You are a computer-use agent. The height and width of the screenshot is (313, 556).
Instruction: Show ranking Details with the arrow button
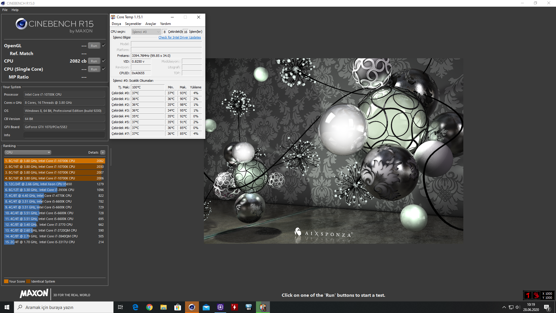103,152
